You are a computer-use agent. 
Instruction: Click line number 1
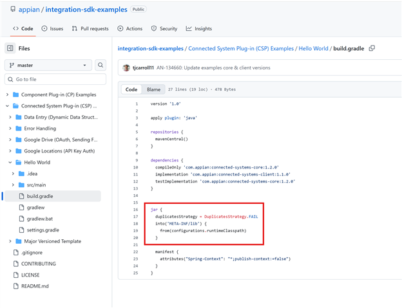tap(137, 104)
